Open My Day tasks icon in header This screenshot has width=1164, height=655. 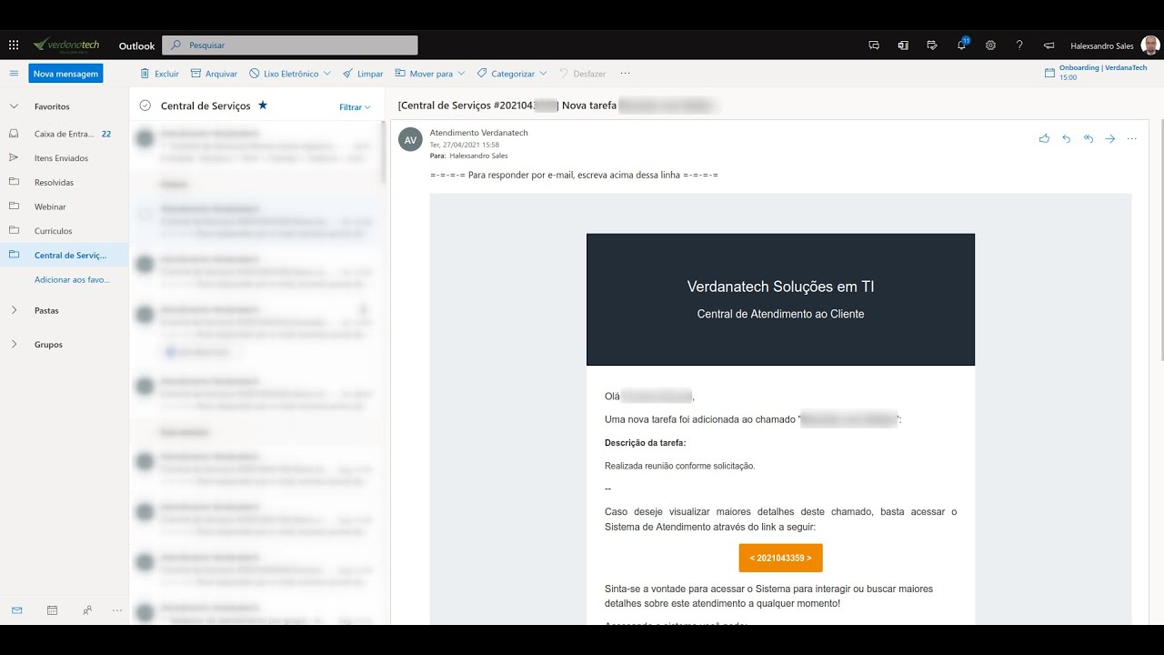pos(932,45)
